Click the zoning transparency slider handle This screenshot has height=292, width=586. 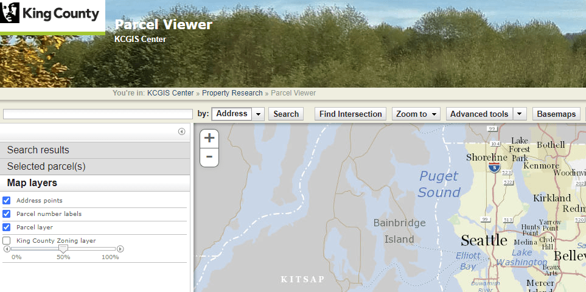pos(63,249)
